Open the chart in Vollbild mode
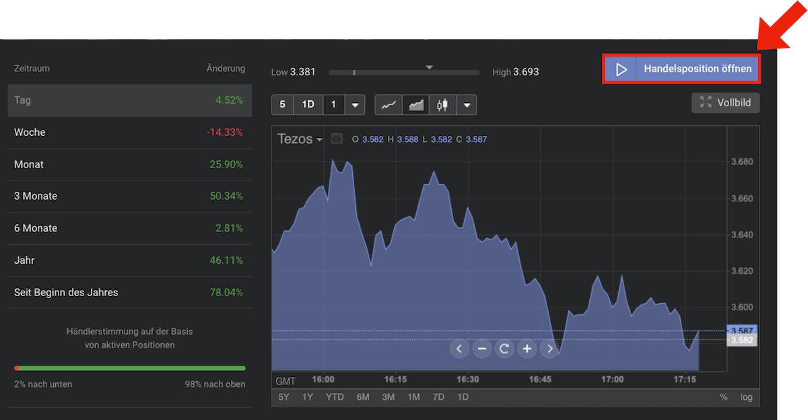The image size is (808, 420). coord(725,103)
